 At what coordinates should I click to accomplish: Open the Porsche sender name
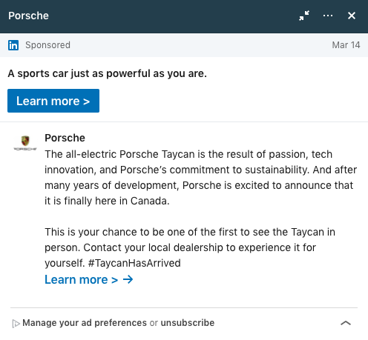(x=65, y=138)
